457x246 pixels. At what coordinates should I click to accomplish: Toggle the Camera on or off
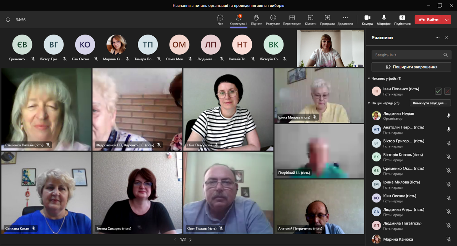click(367, 18)
